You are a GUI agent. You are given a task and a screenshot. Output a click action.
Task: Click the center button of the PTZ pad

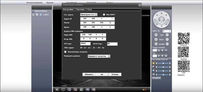[x=161, y=20]
